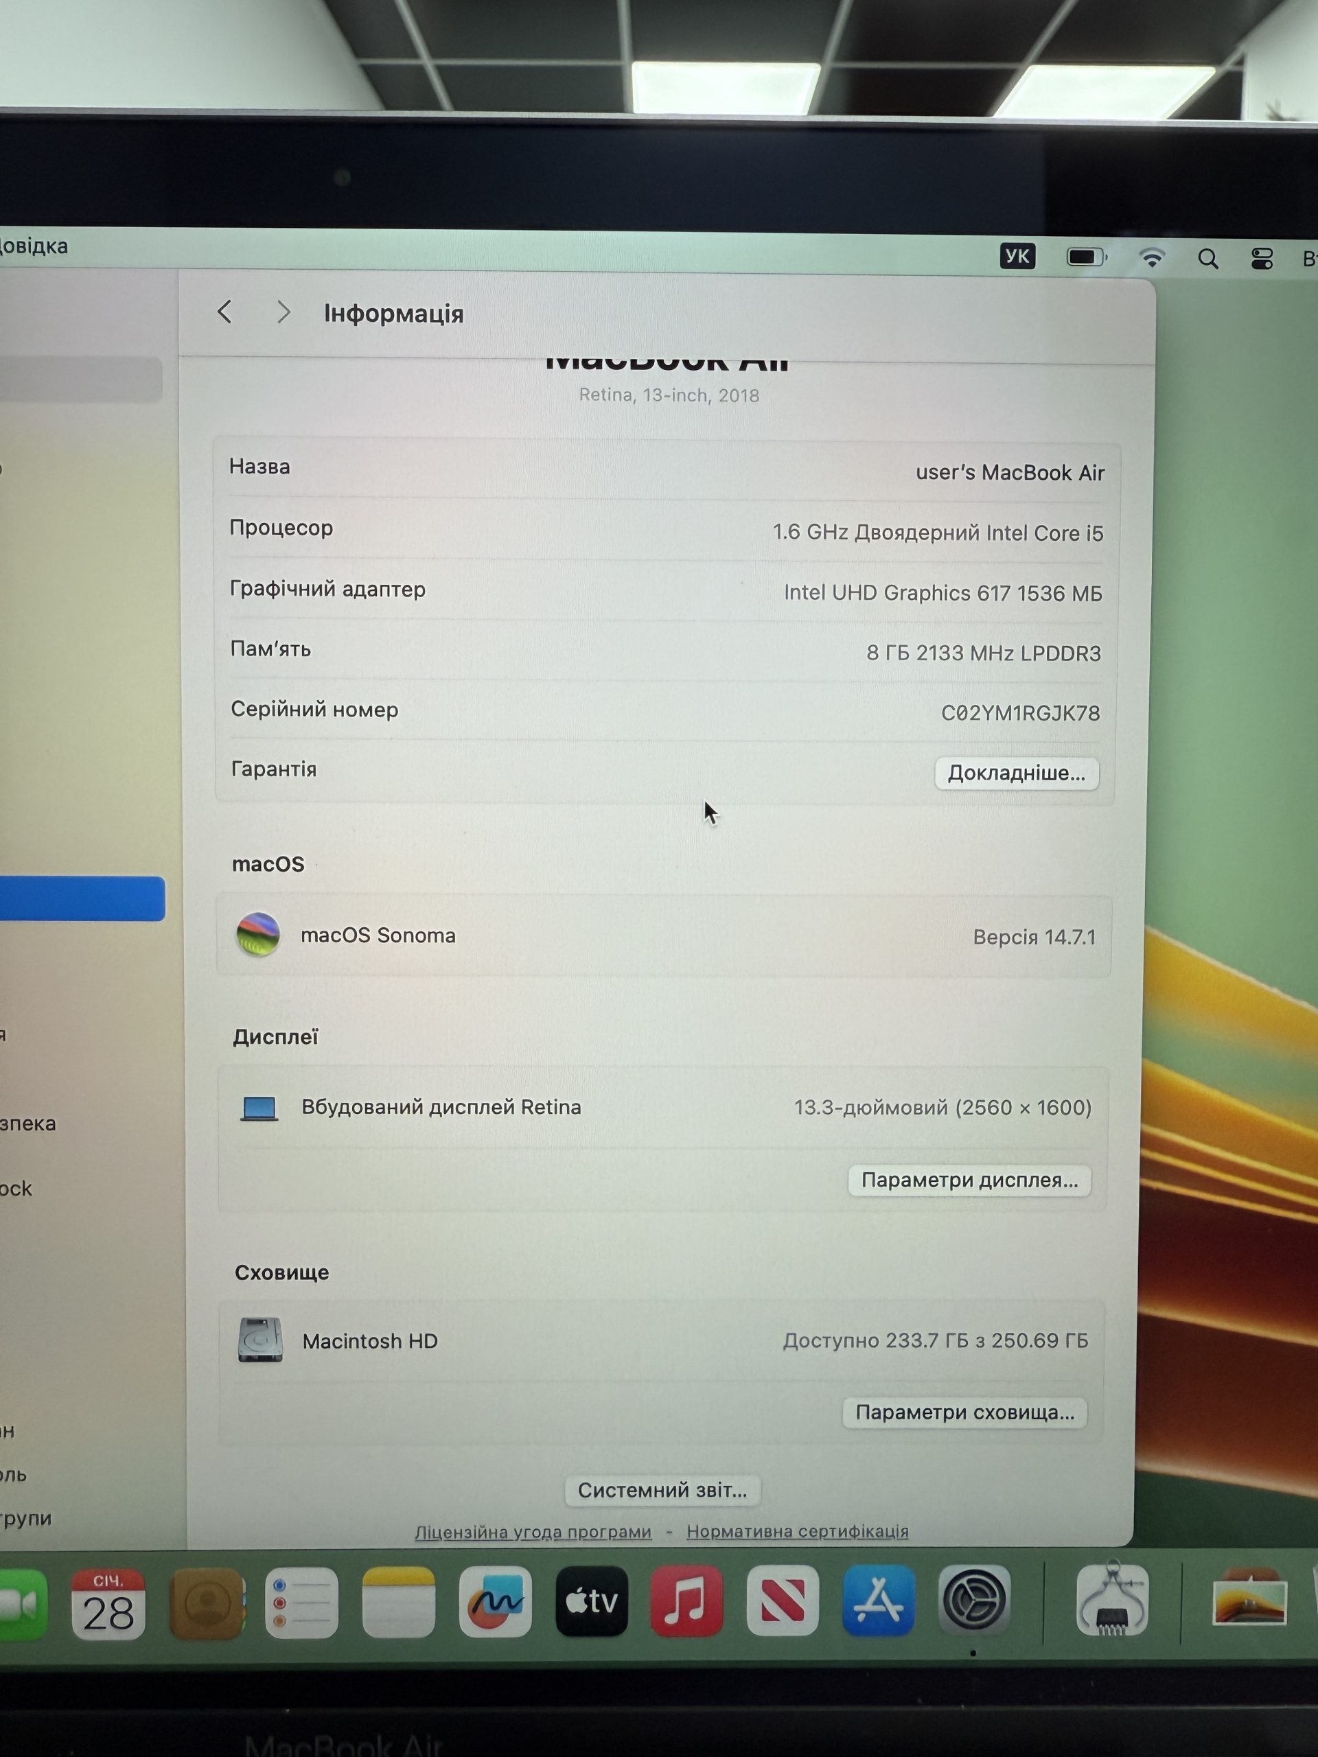Launch Apple TV from the Dock
The height and width of the screenshot is (1757, 1318).
click(x=592, y=1601)
